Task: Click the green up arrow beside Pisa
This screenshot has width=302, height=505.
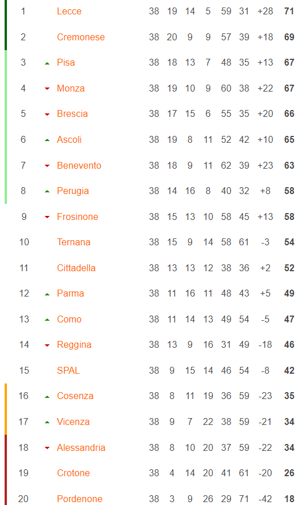Action: pyautogui.click(x=47, y=63)
